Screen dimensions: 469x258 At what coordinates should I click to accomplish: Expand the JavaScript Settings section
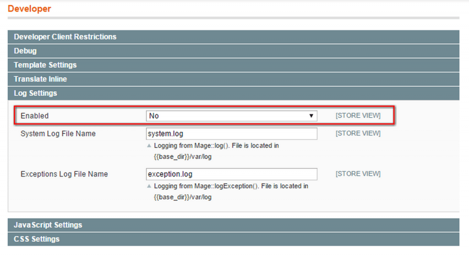(x=233, y=225)
